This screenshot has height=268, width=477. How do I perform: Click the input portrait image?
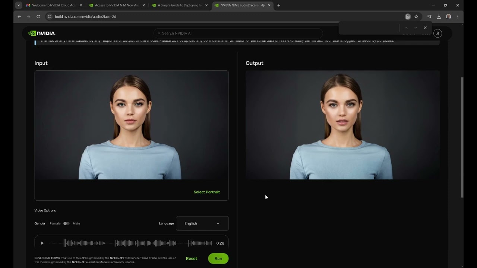point(132,125)
